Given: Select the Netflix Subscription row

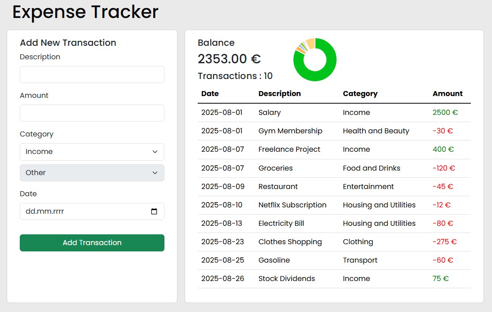Looking at the screenshot, I should click(334, 205).
